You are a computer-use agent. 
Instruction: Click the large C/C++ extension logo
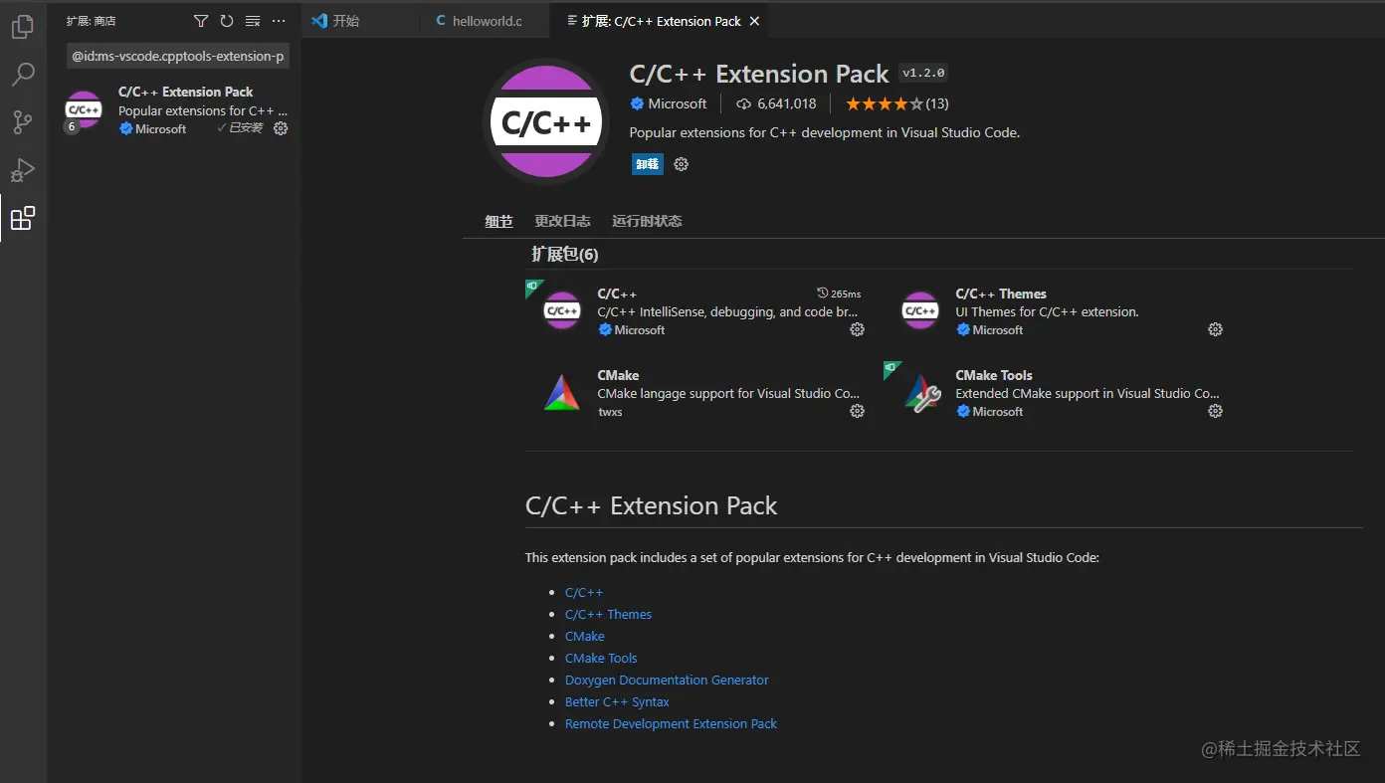(x=546, y=122)
